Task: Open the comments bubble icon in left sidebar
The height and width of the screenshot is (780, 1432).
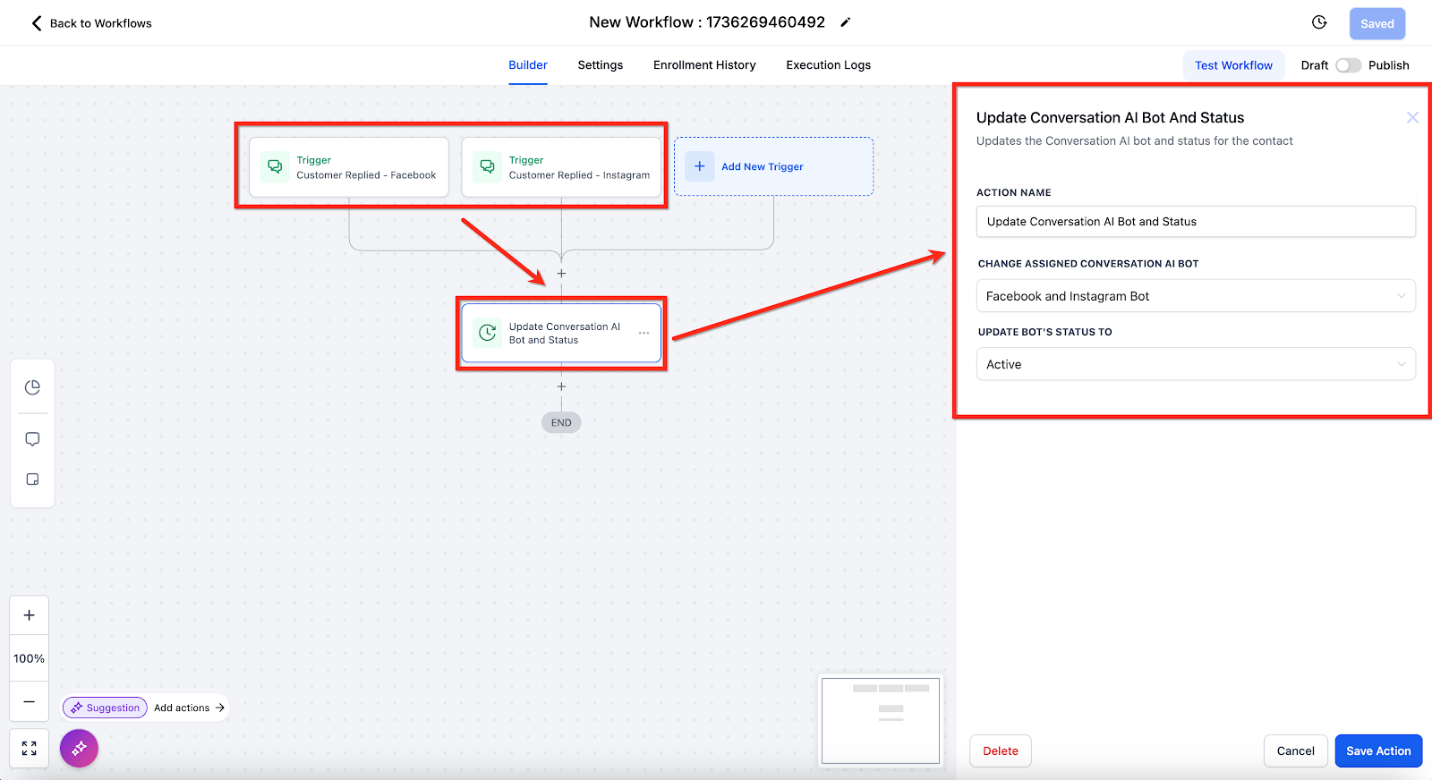Action: point(32,439)
